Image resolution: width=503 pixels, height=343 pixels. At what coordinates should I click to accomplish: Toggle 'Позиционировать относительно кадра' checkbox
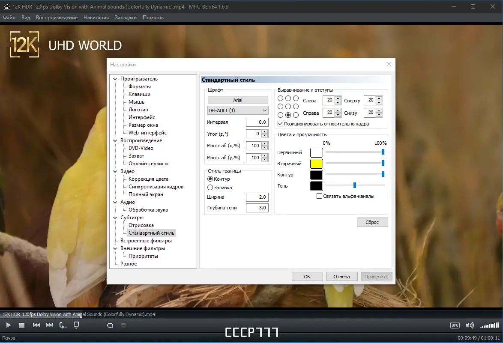281,124
